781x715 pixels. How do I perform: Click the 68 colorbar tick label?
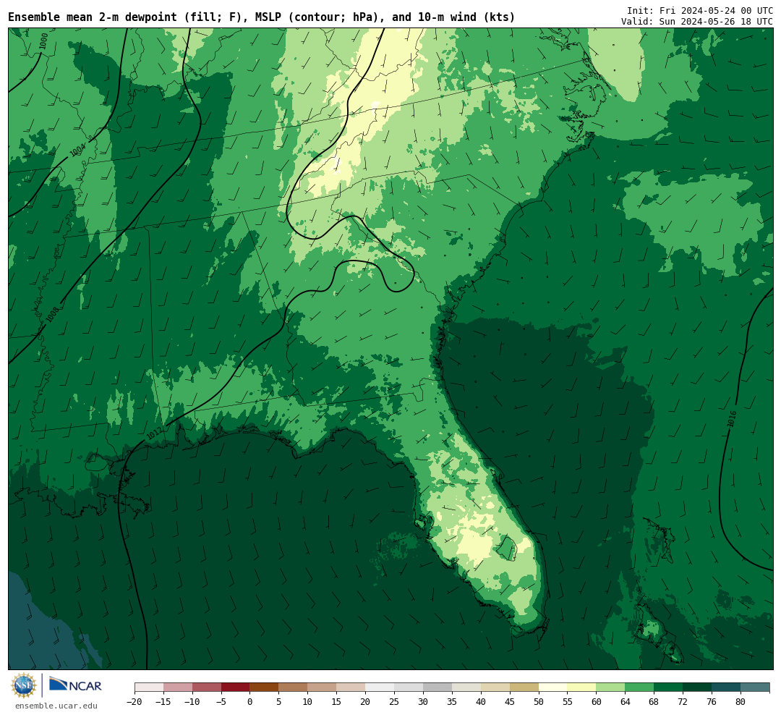[x=654, y=701]
